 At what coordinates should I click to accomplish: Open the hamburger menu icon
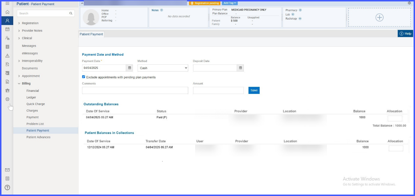click(7, 3)
